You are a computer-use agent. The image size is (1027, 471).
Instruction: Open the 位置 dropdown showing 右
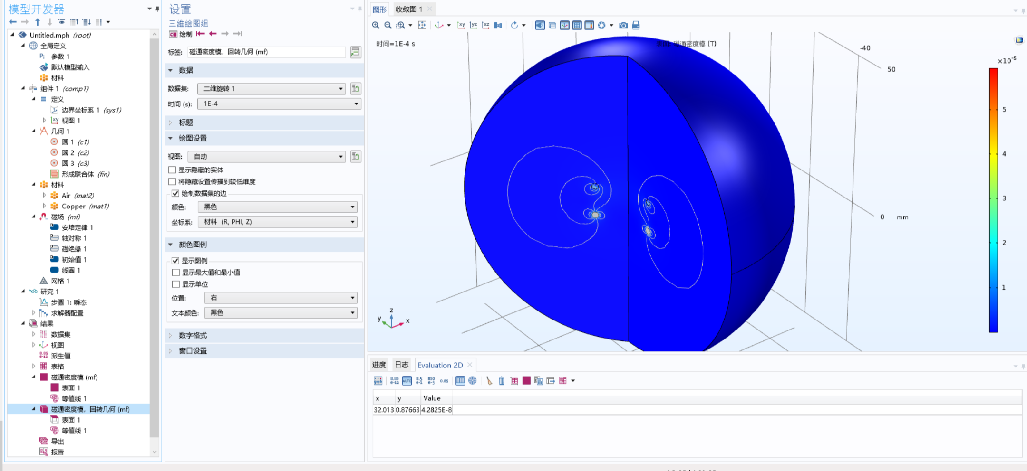[281, 298]
